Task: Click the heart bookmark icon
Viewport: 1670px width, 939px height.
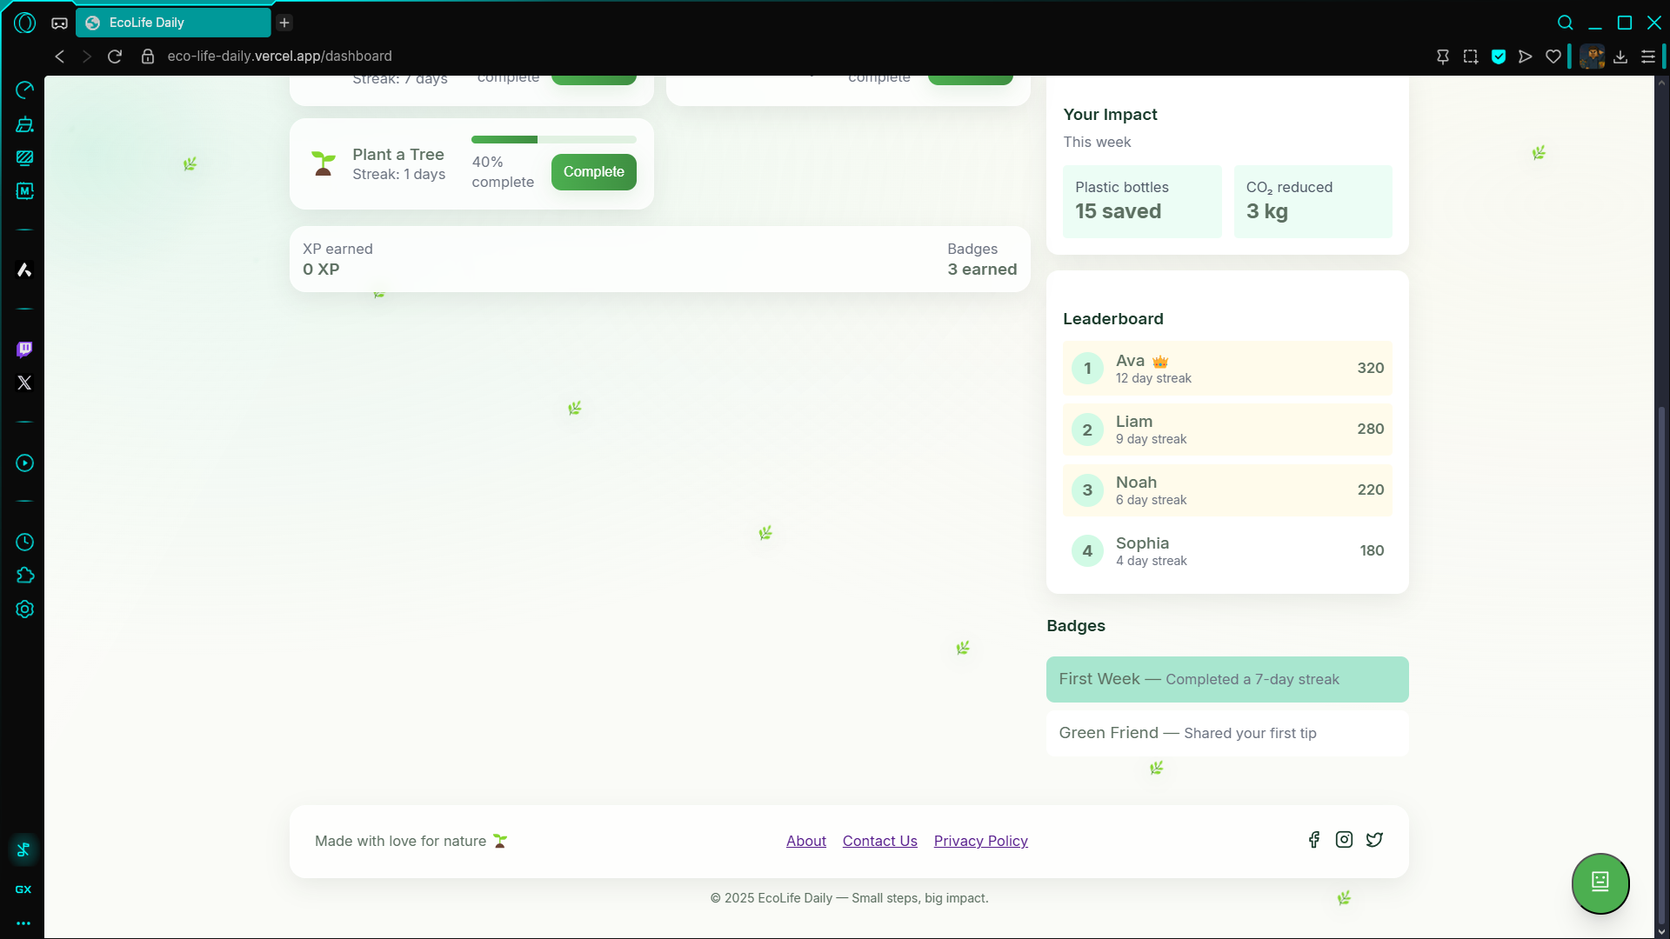Action: [x=1553, y=57]
